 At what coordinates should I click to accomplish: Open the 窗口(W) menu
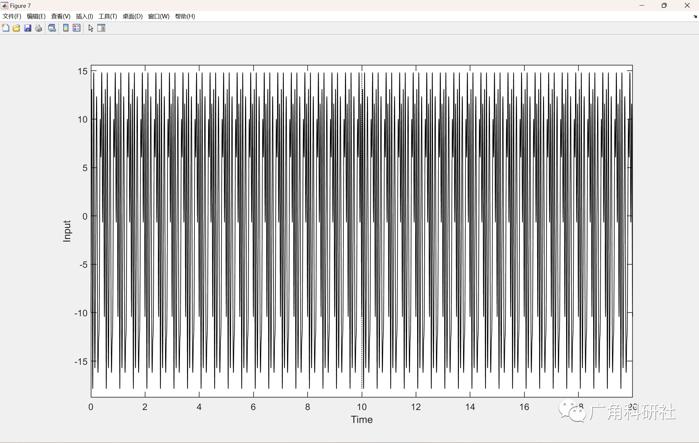pyautogui.click(x=159, y=16)
